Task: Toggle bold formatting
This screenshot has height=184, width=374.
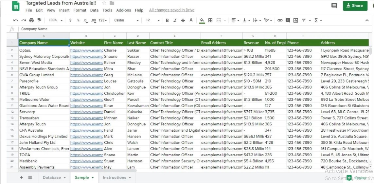Action: [x=167, y=20]
